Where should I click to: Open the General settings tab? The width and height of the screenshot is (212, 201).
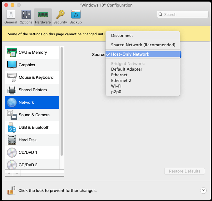pyautogui.click(x=11, y=17)
